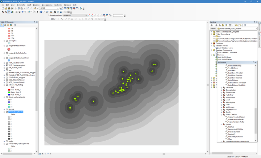This screenshot has height=158, width=261.
Task: Open the Reclassify tool in ArcToolbox
Action: pyautogui.click(x=232, y=134)
